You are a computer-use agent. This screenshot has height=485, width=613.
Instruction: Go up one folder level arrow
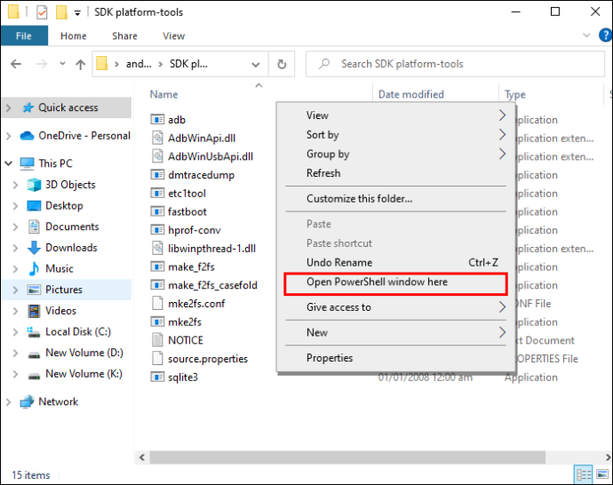click(x=81, y=64)
